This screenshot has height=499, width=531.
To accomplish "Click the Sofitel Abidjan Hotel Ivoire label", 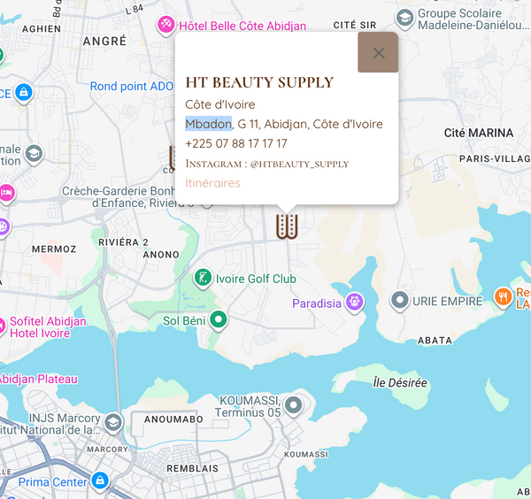I will click(48, 327).
